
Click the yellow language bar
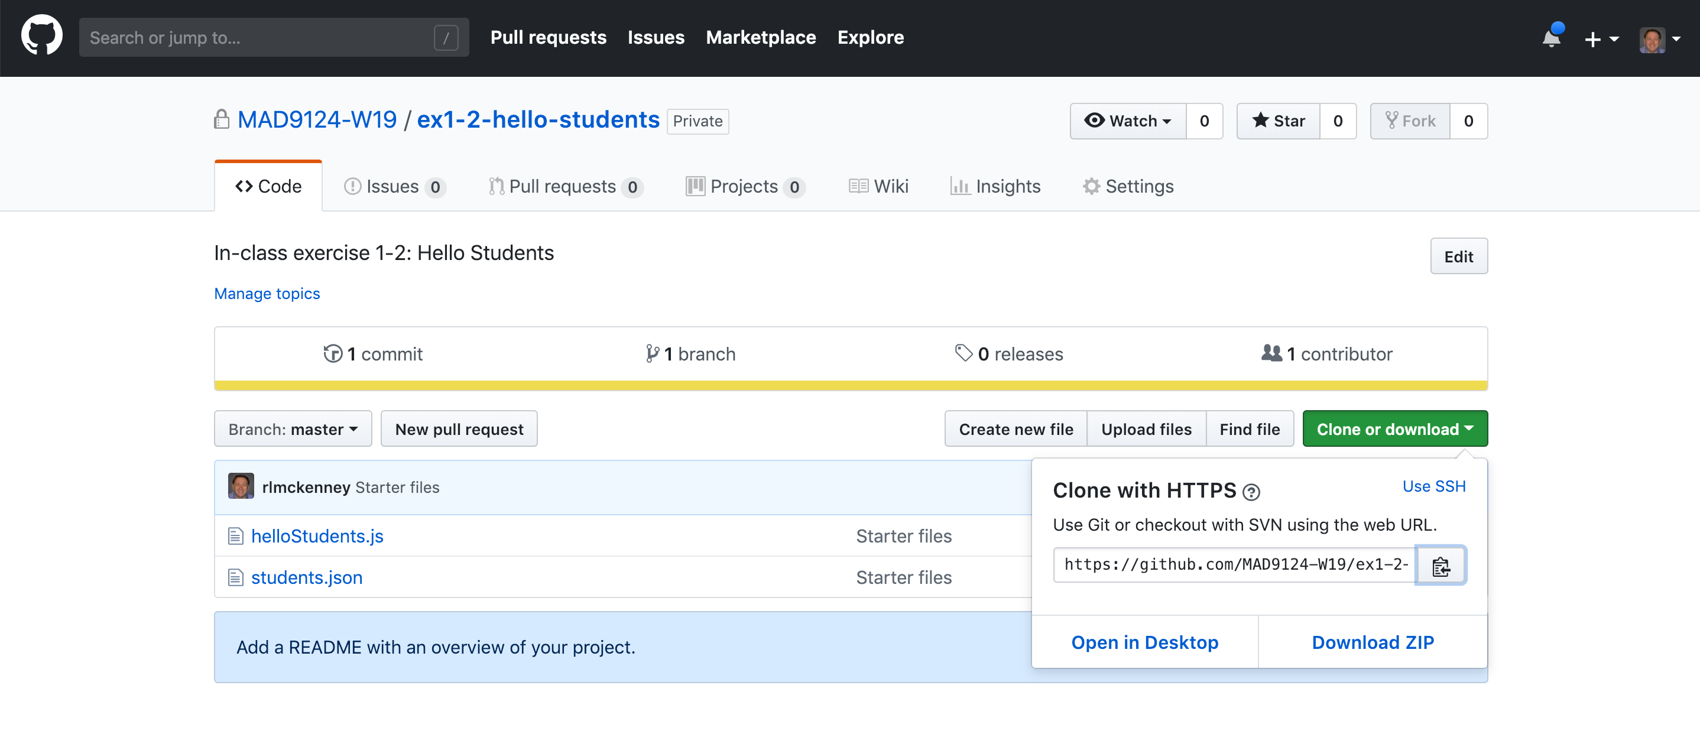tap(851, 385)
